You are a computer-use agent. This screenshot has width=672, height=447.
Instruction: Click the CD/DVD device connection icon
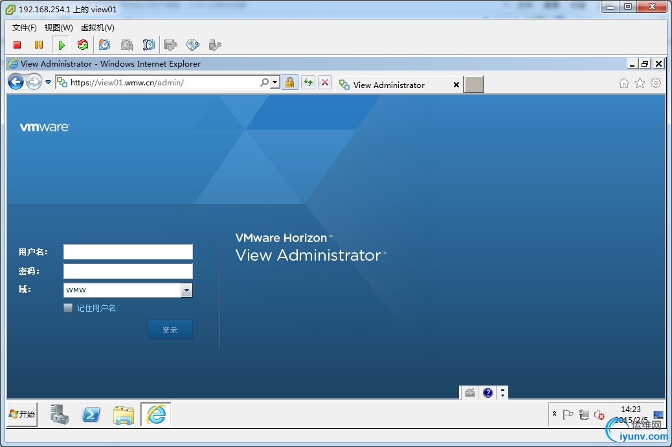(x=193, y=45)
